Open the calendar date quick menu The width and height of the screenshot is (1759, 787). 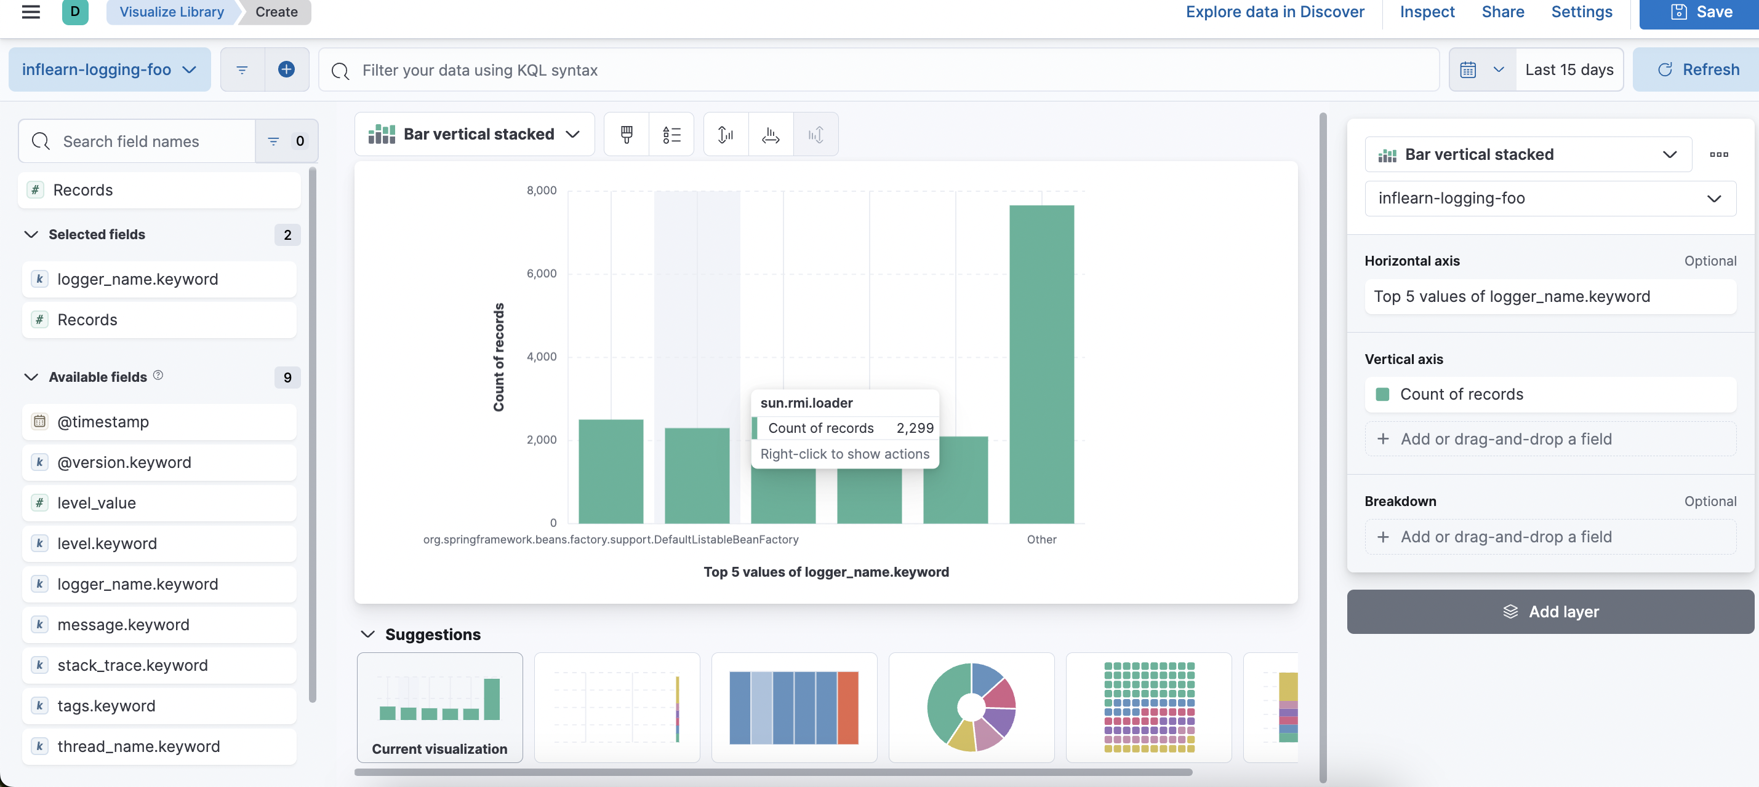click(x=1482, y=69)
